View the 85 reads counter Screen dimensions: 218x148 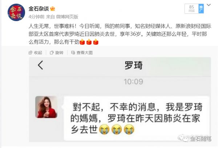[x=191, y=9]
